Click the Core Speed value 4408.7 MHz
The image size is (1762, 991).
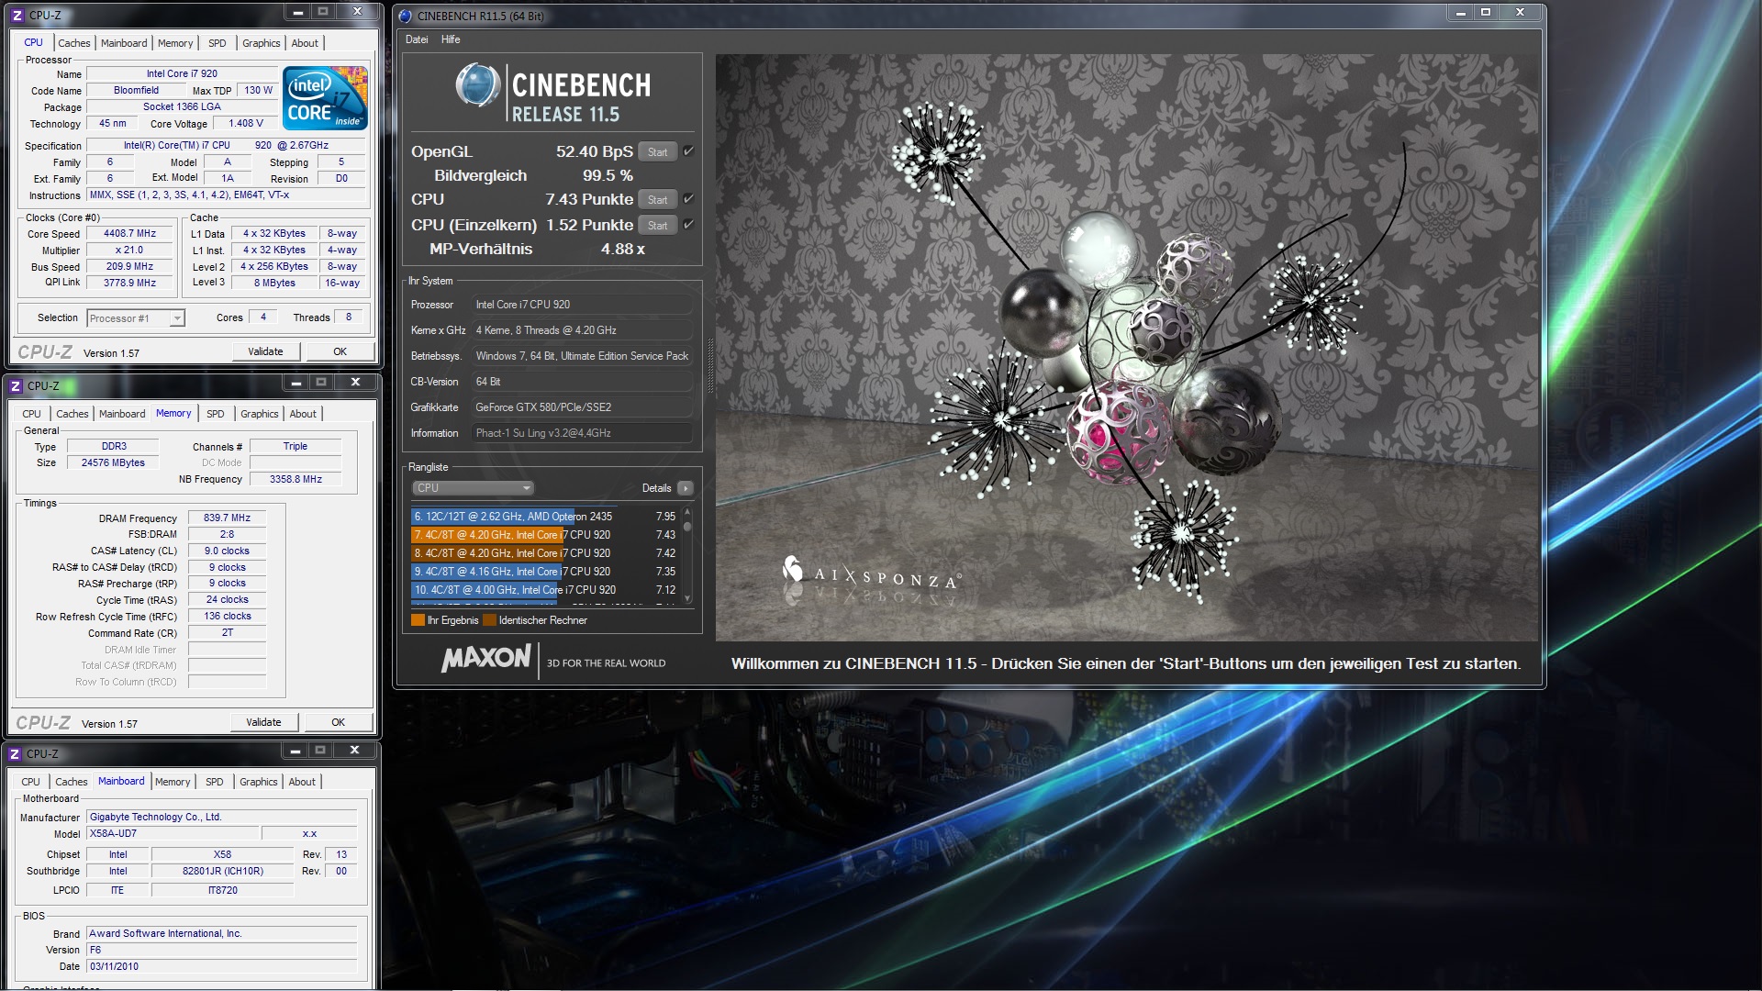[x=129, y=234]
